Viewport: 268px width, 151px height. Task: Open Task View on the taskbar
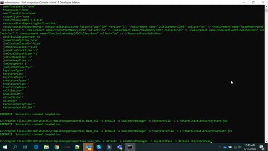[x=25, y=147]
